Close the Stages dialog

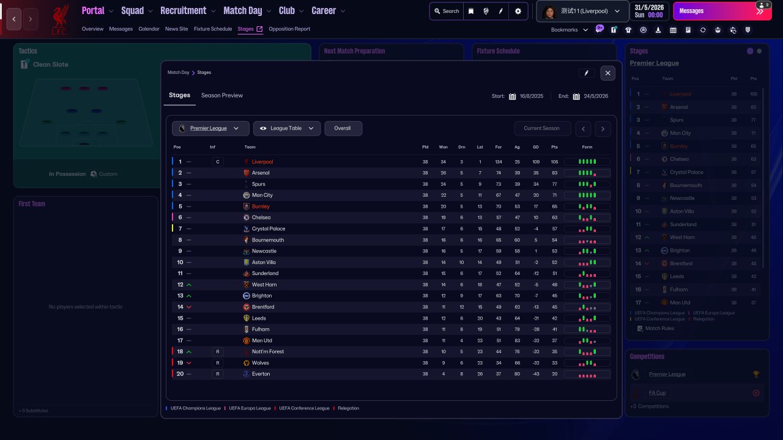pyautogui.click(x=607, y=73)
